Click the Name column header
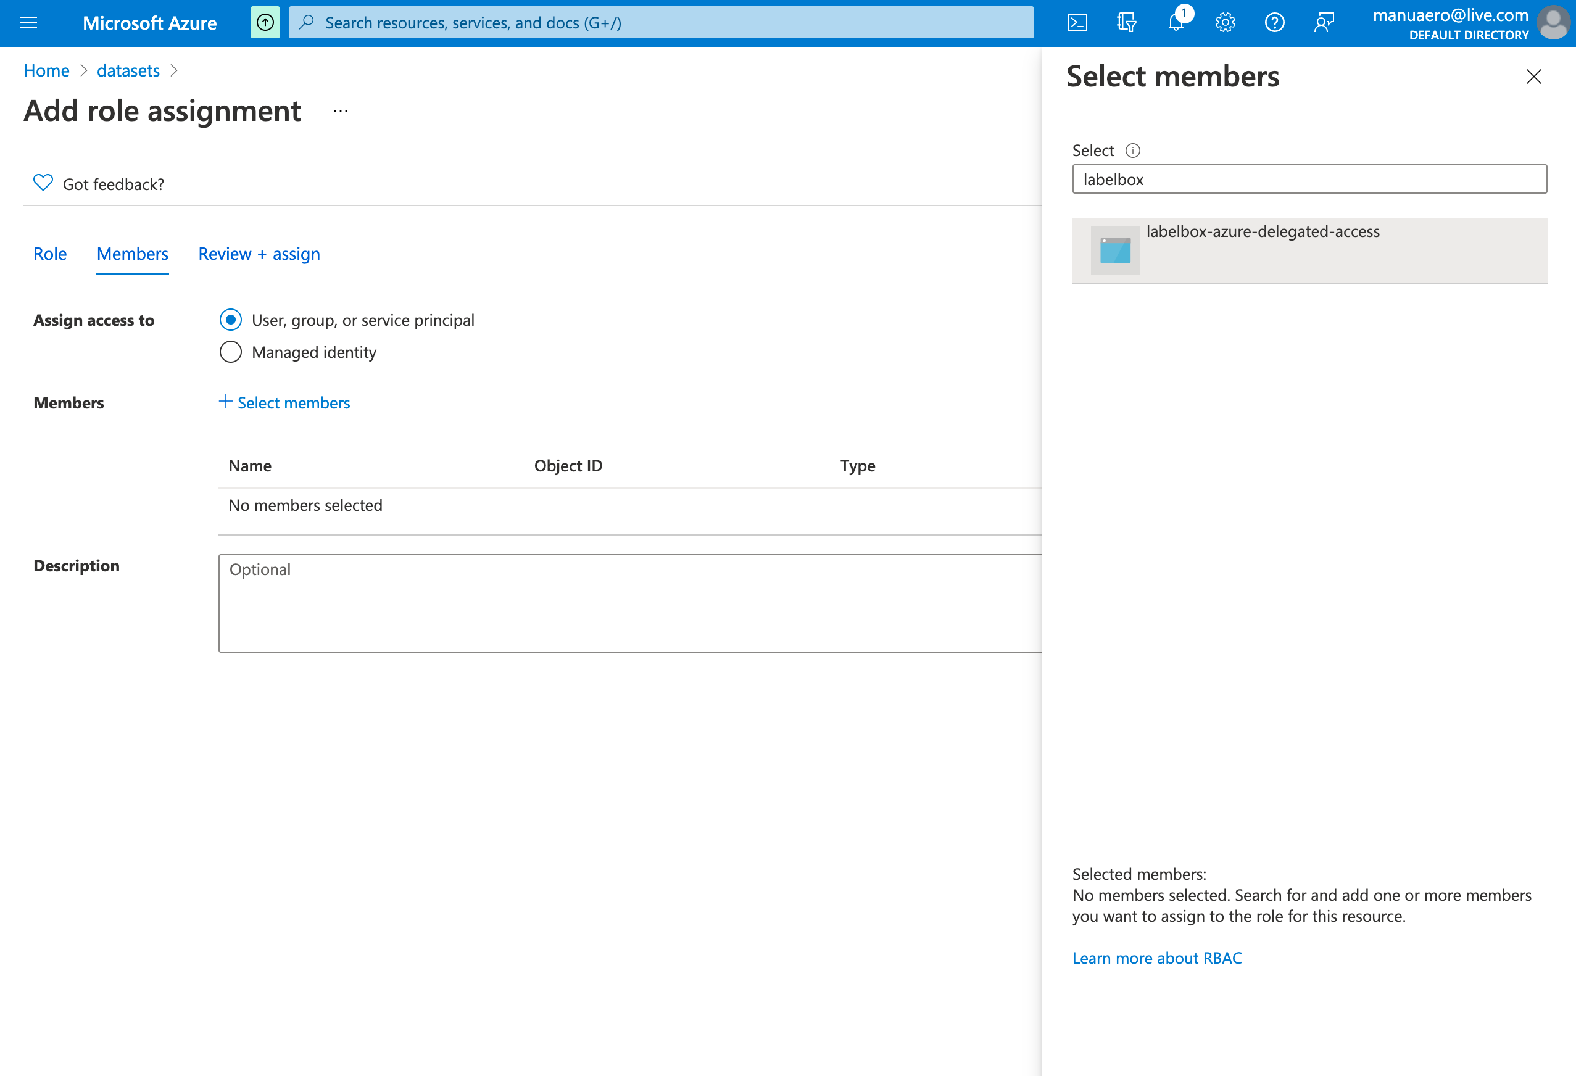The width and height of the screenshot is (1576, 1076). coord(249,466)
